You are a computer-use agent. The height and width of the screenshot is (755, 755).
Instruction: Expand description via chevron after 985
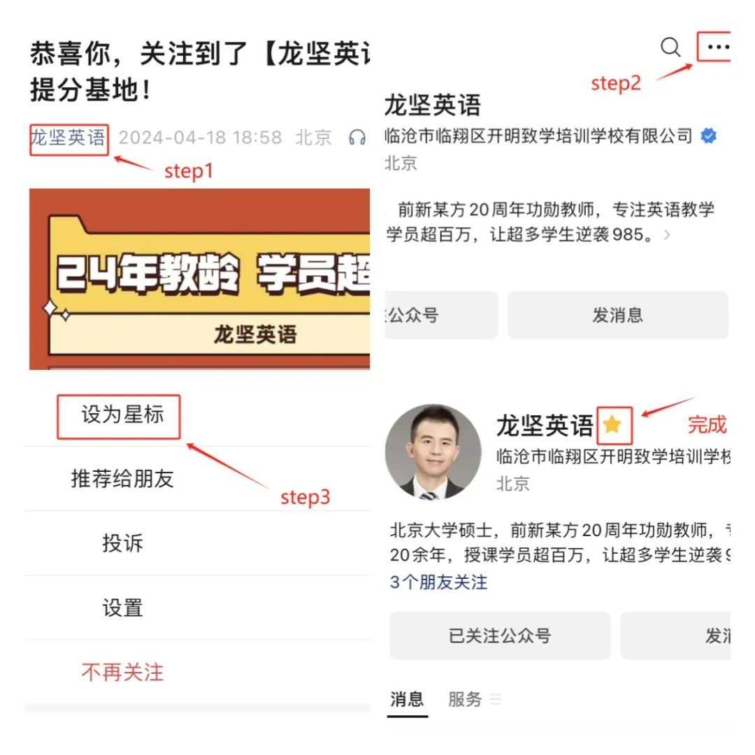[667, 235]
